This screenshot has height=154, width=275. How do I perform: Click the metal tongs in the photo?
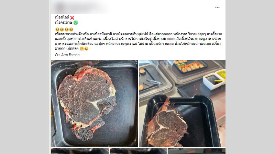click(x=153, y=82)
